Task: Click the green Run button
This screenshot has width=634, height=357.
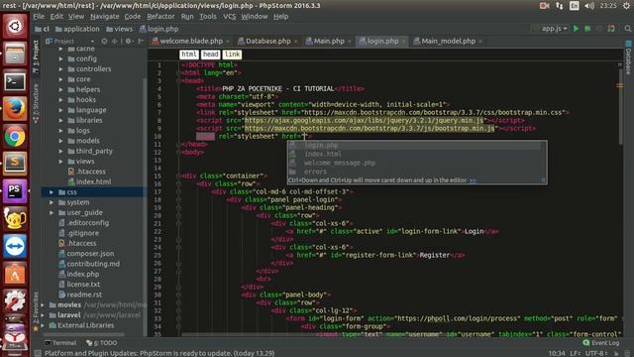Action: click(576, 29)
